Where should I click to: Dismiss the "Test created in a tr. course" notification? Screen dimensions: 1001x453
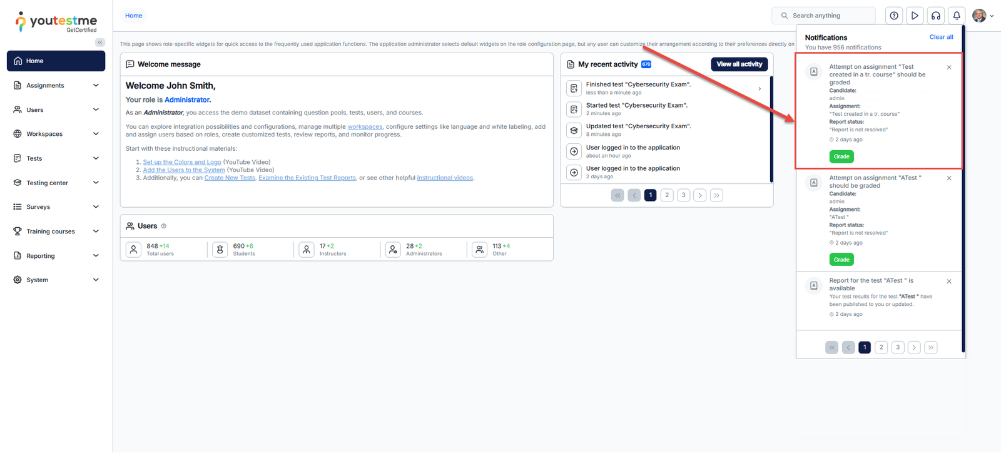[x=949, y=68]
